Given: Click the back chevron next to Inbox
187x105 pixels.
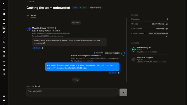Looking at the screenshot, I should pyautogui.click(x=27, y=1).
